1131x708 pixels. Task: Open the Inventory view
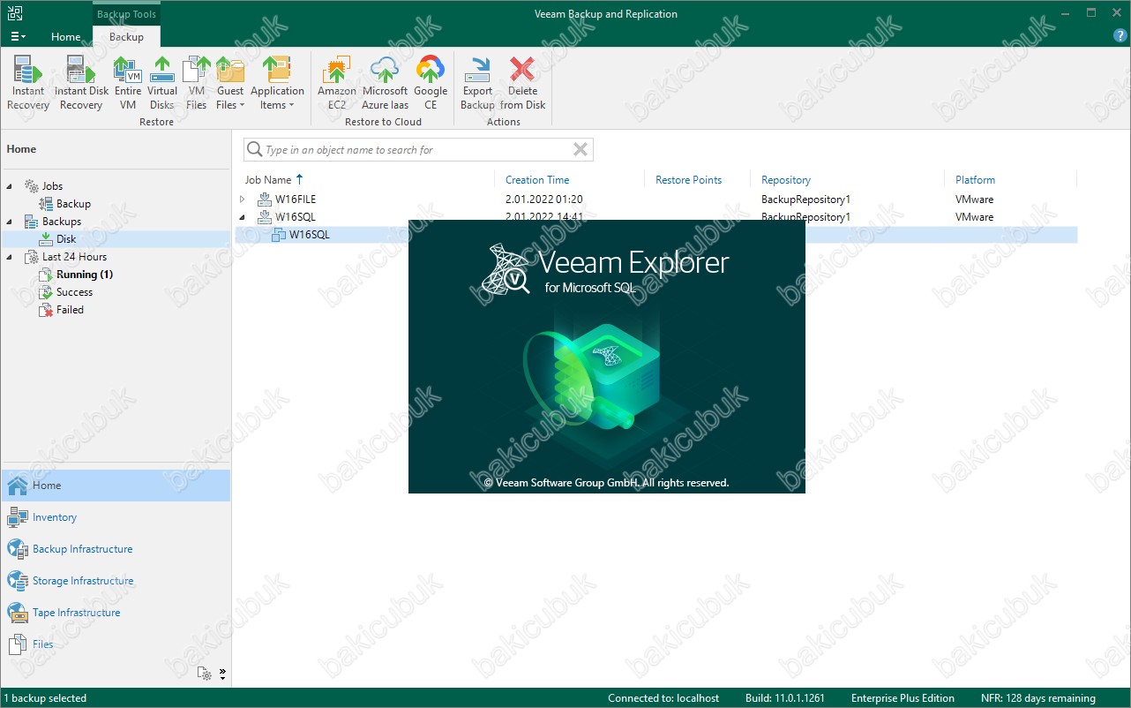116,517
